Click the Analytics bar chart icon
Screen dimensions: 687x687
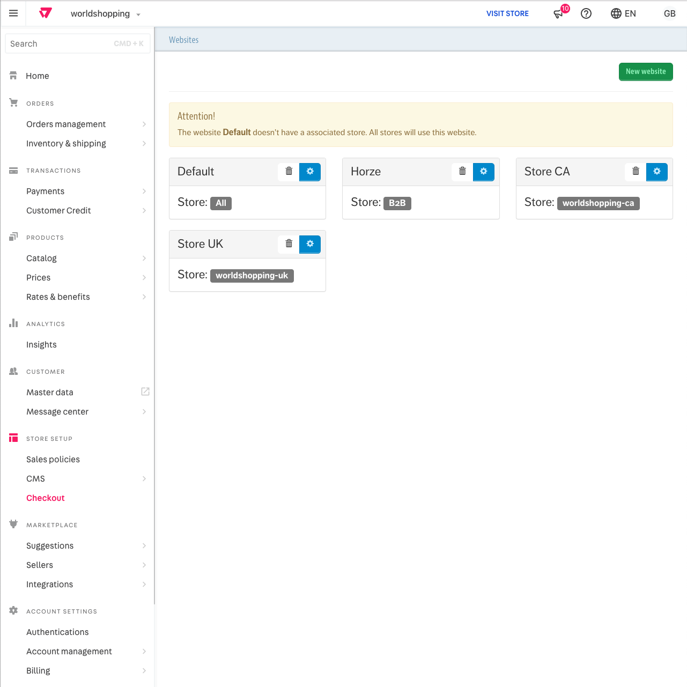[x=13, y=323]
